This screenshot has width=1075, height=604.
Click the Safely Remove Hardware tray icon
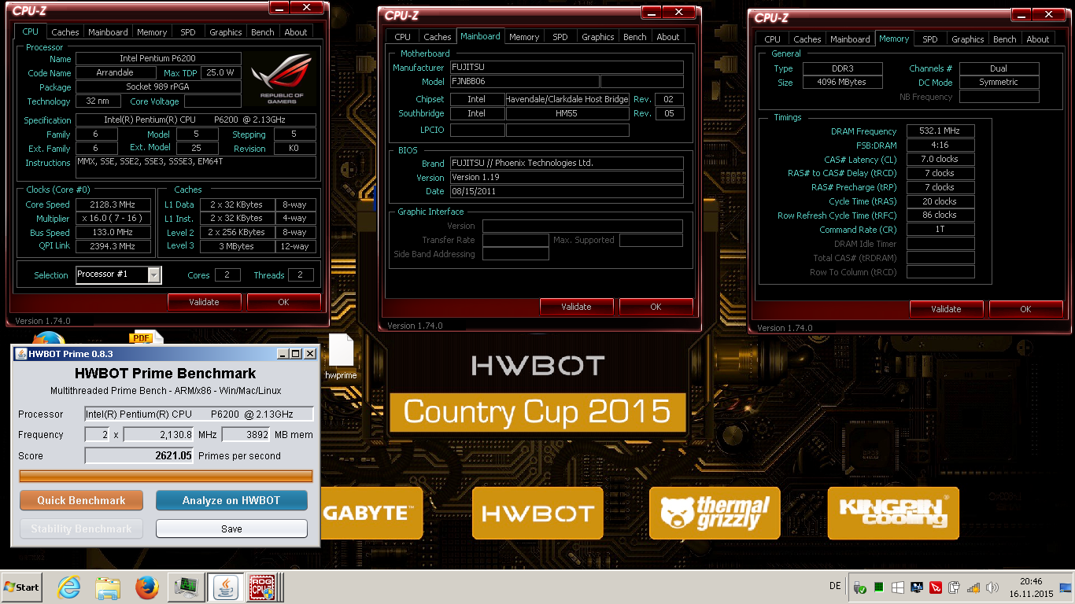(x=860, y=587)
